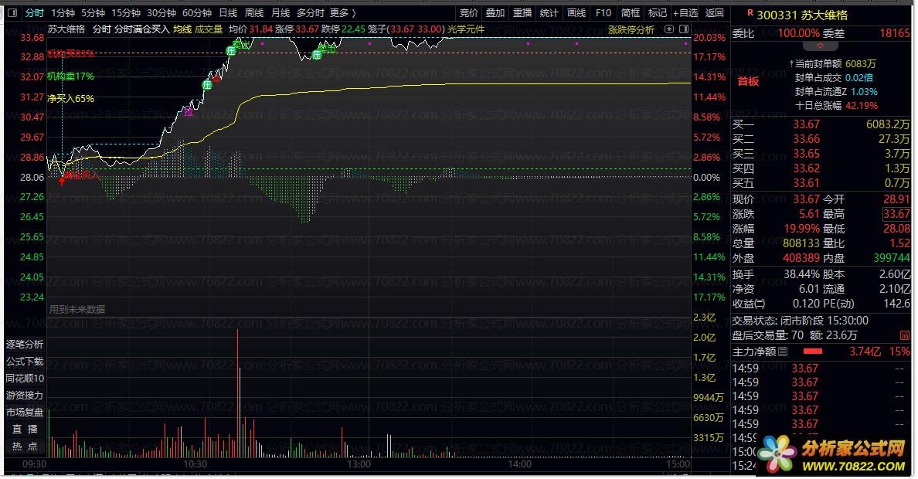The width and height of the screenshot is (918, 479).
Task: Switch to the 60分钟 chart tab
Action: tap(197, 13)
